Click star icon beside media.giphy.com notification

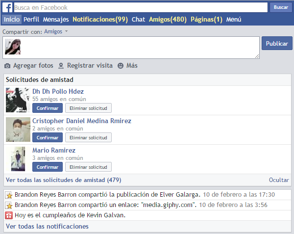point(8,205)
